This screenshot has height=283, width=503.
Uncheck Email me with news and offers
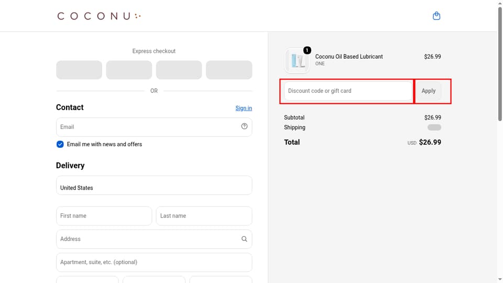click(60, 144)
